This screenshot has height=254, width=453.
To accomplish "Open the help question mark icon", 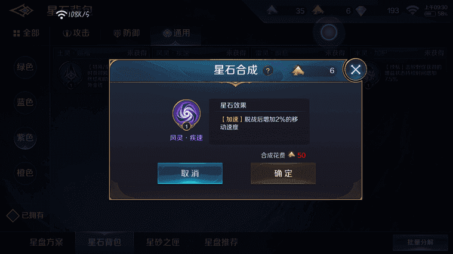I will click(x=268, y=71).
